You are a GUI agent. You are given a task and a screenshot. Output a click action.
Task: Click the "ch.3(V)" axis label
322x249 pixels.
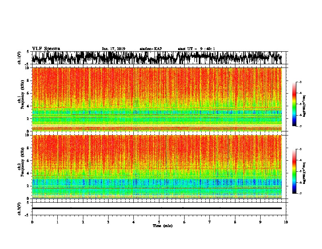pyautogui.click(x=20, y=209)
